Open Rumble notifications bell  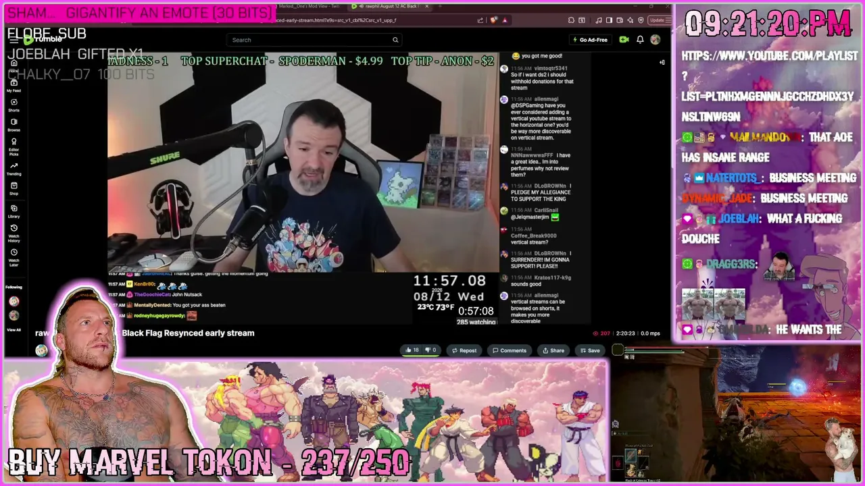[640, 40]
